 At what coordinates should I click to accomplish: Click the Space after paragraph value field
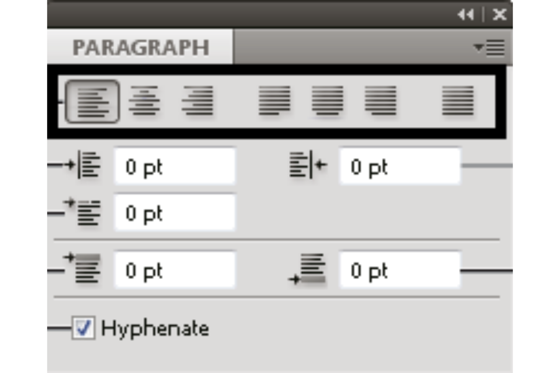click(399, 270)
